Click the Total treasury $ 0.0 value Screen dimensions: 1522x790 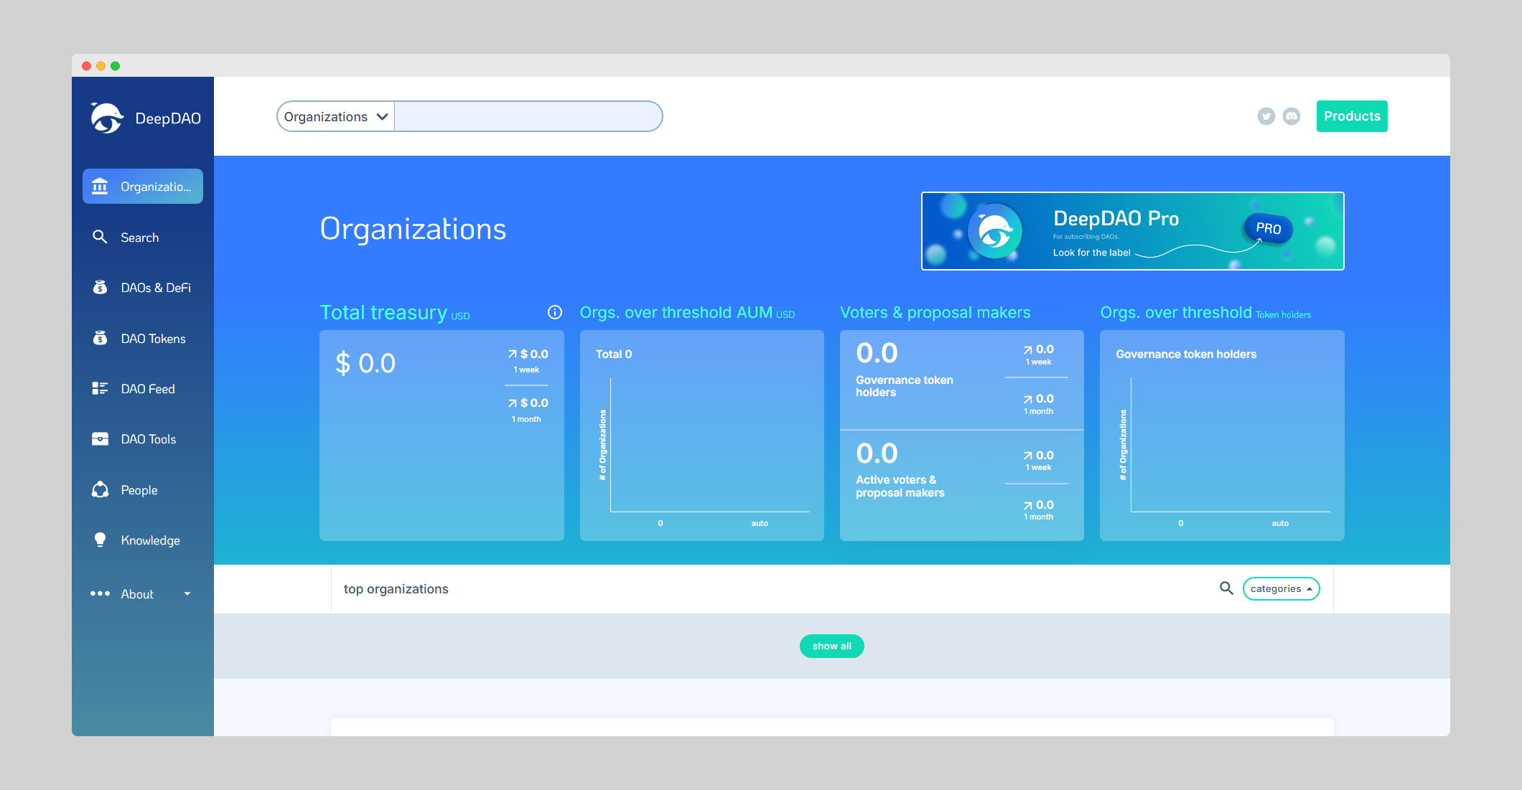pyautogui.click(x=365, y=363)
